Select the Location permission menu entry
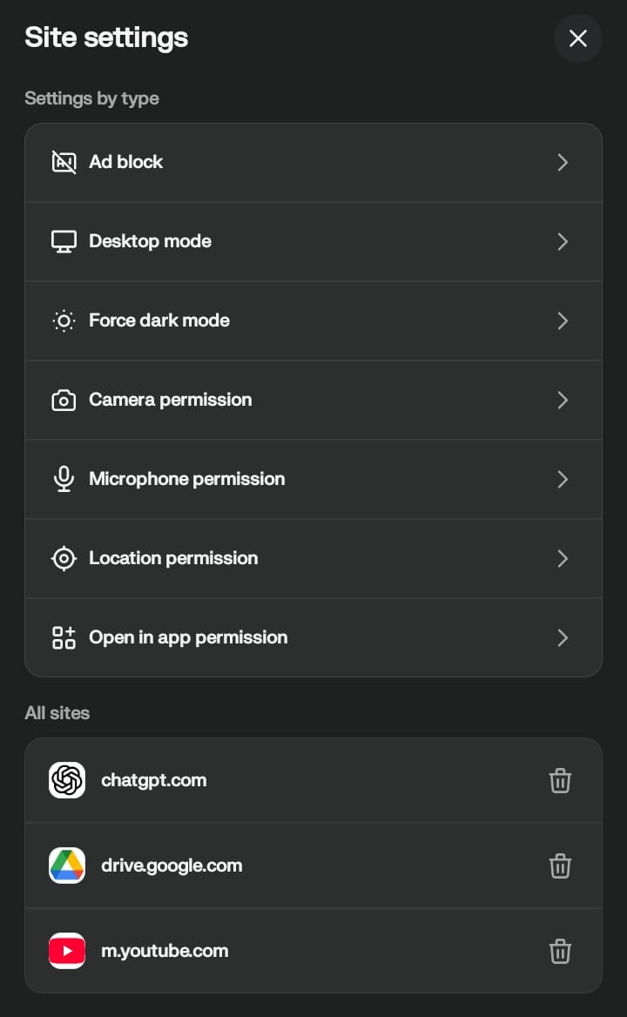The width and height of the screenshot is (627, 1017). point(173,558)
